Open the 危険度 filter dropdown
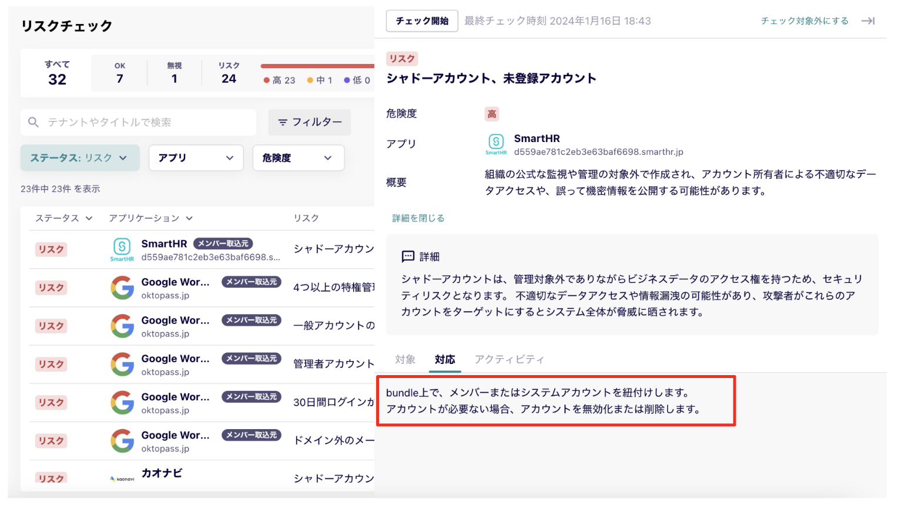Viewport: 898px width, 506px height. (298, 158)
